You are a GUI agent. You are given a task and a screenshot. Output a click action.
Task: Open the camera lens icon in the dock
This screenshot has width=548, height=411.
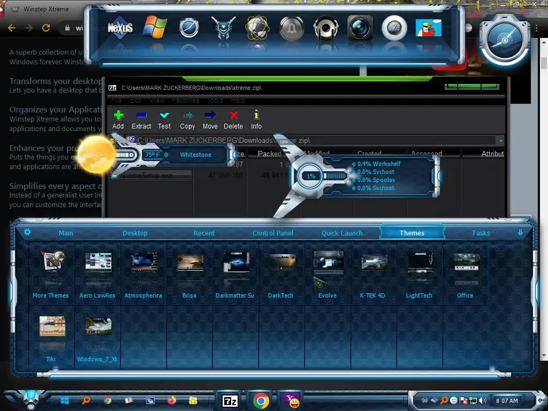[360, 28]
